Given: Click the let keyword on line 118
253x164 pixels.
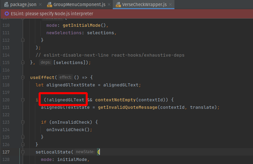Looking at the screenshot, I should [40, 85].
